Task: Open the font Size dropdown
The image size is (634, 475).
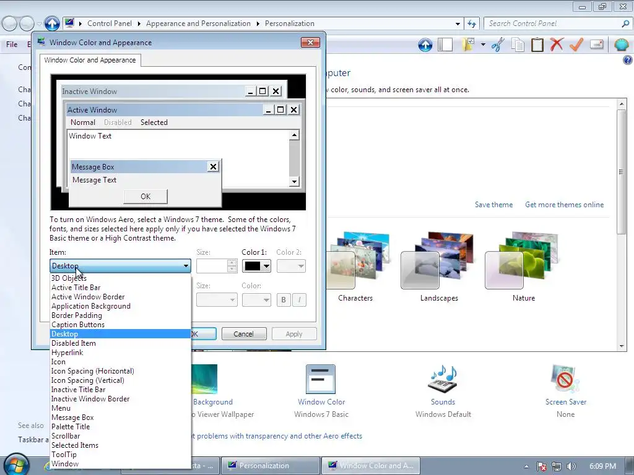Action: click(x=217, y=300)
